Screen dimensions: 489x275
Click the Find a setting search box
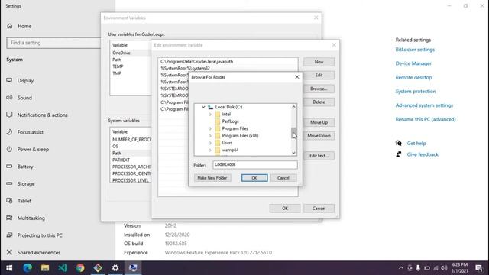click(53, 43)
